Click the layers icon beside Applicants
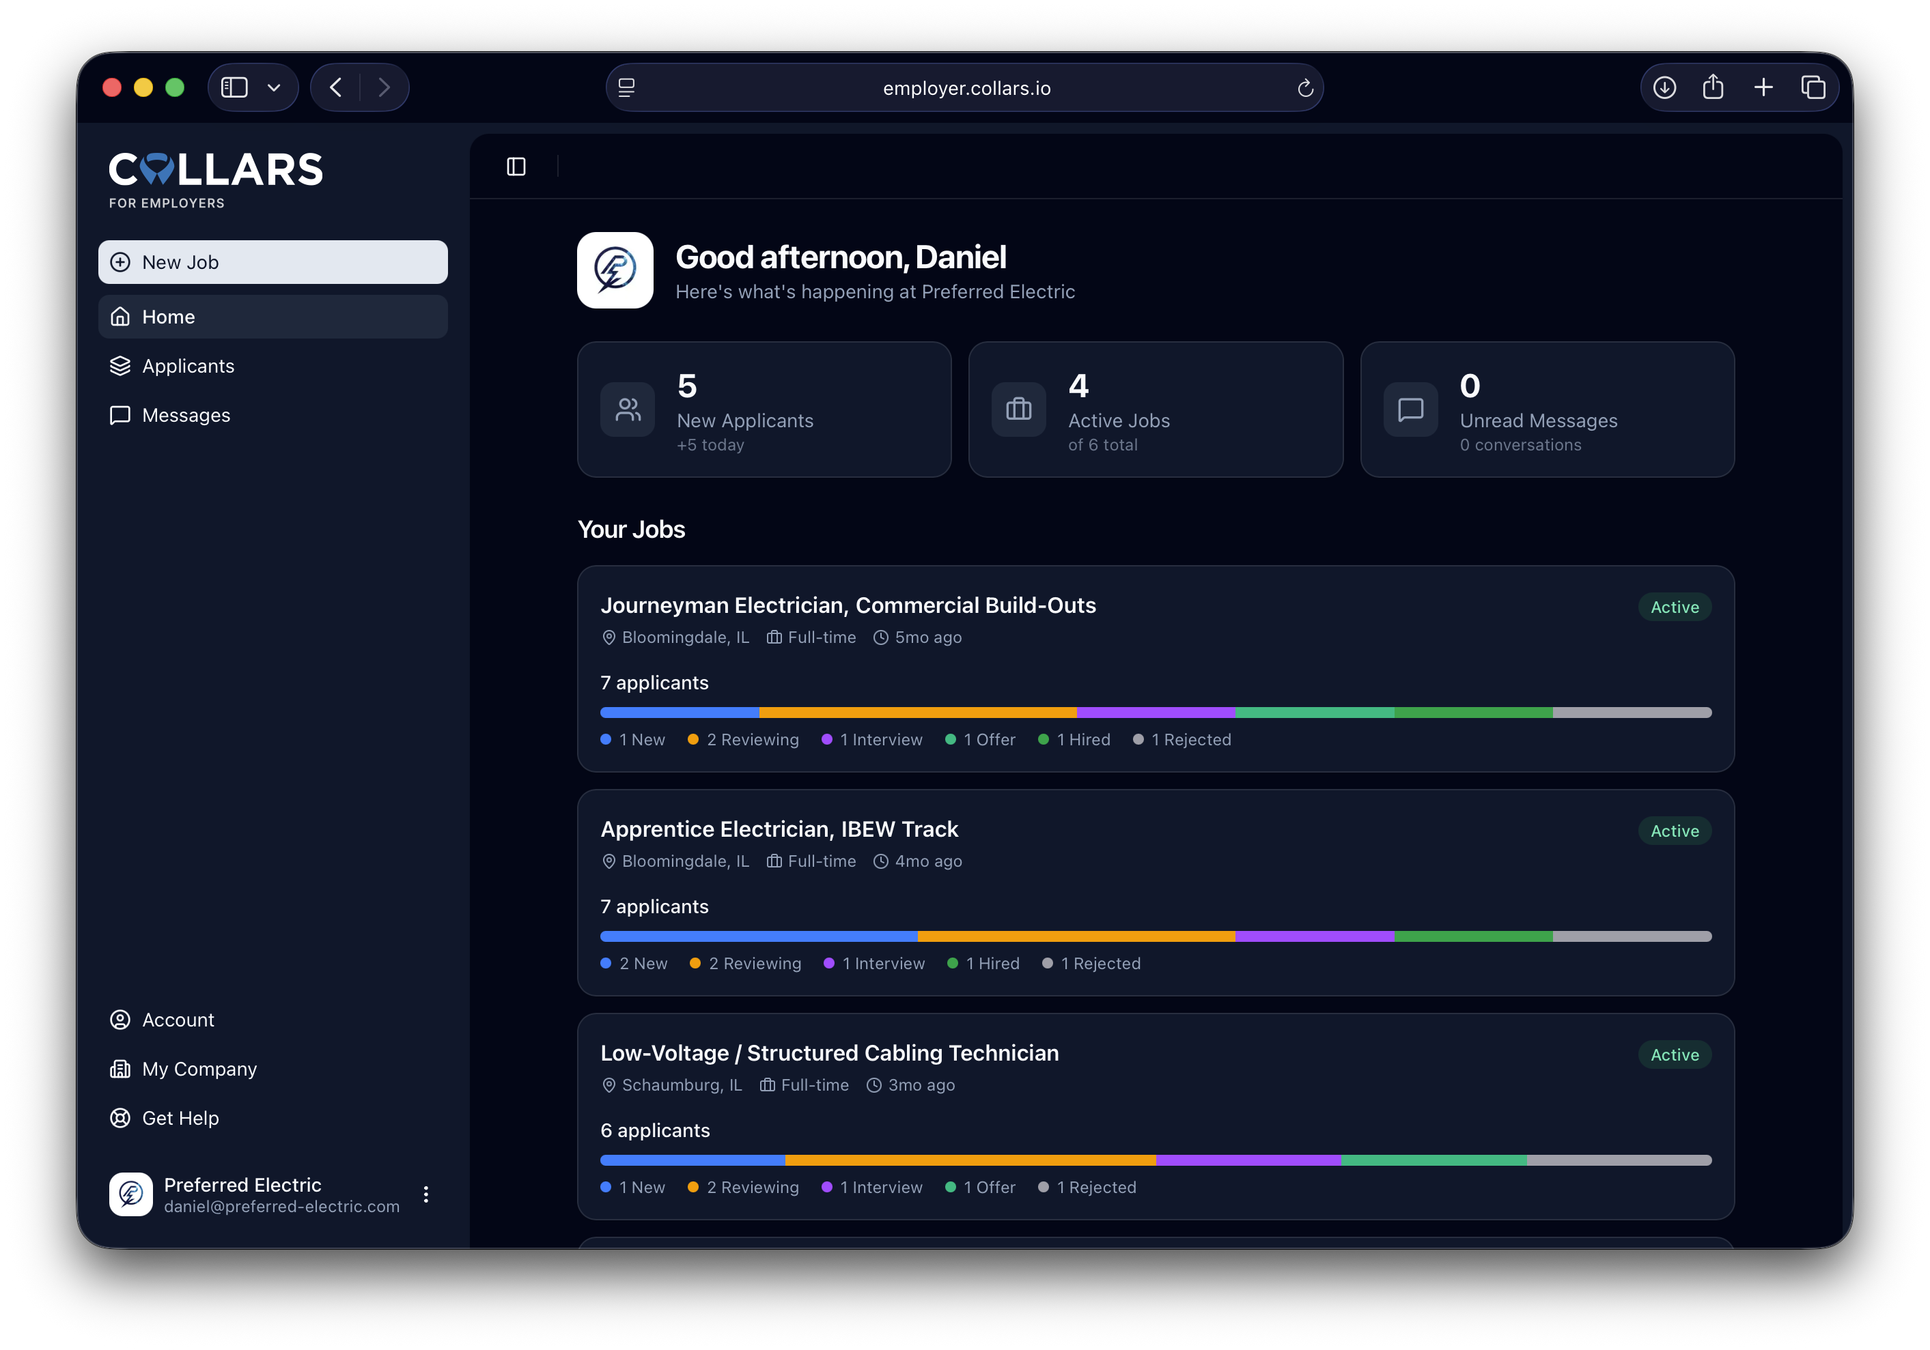This screenshot has width=1930, height=1350. coord(120,367)
